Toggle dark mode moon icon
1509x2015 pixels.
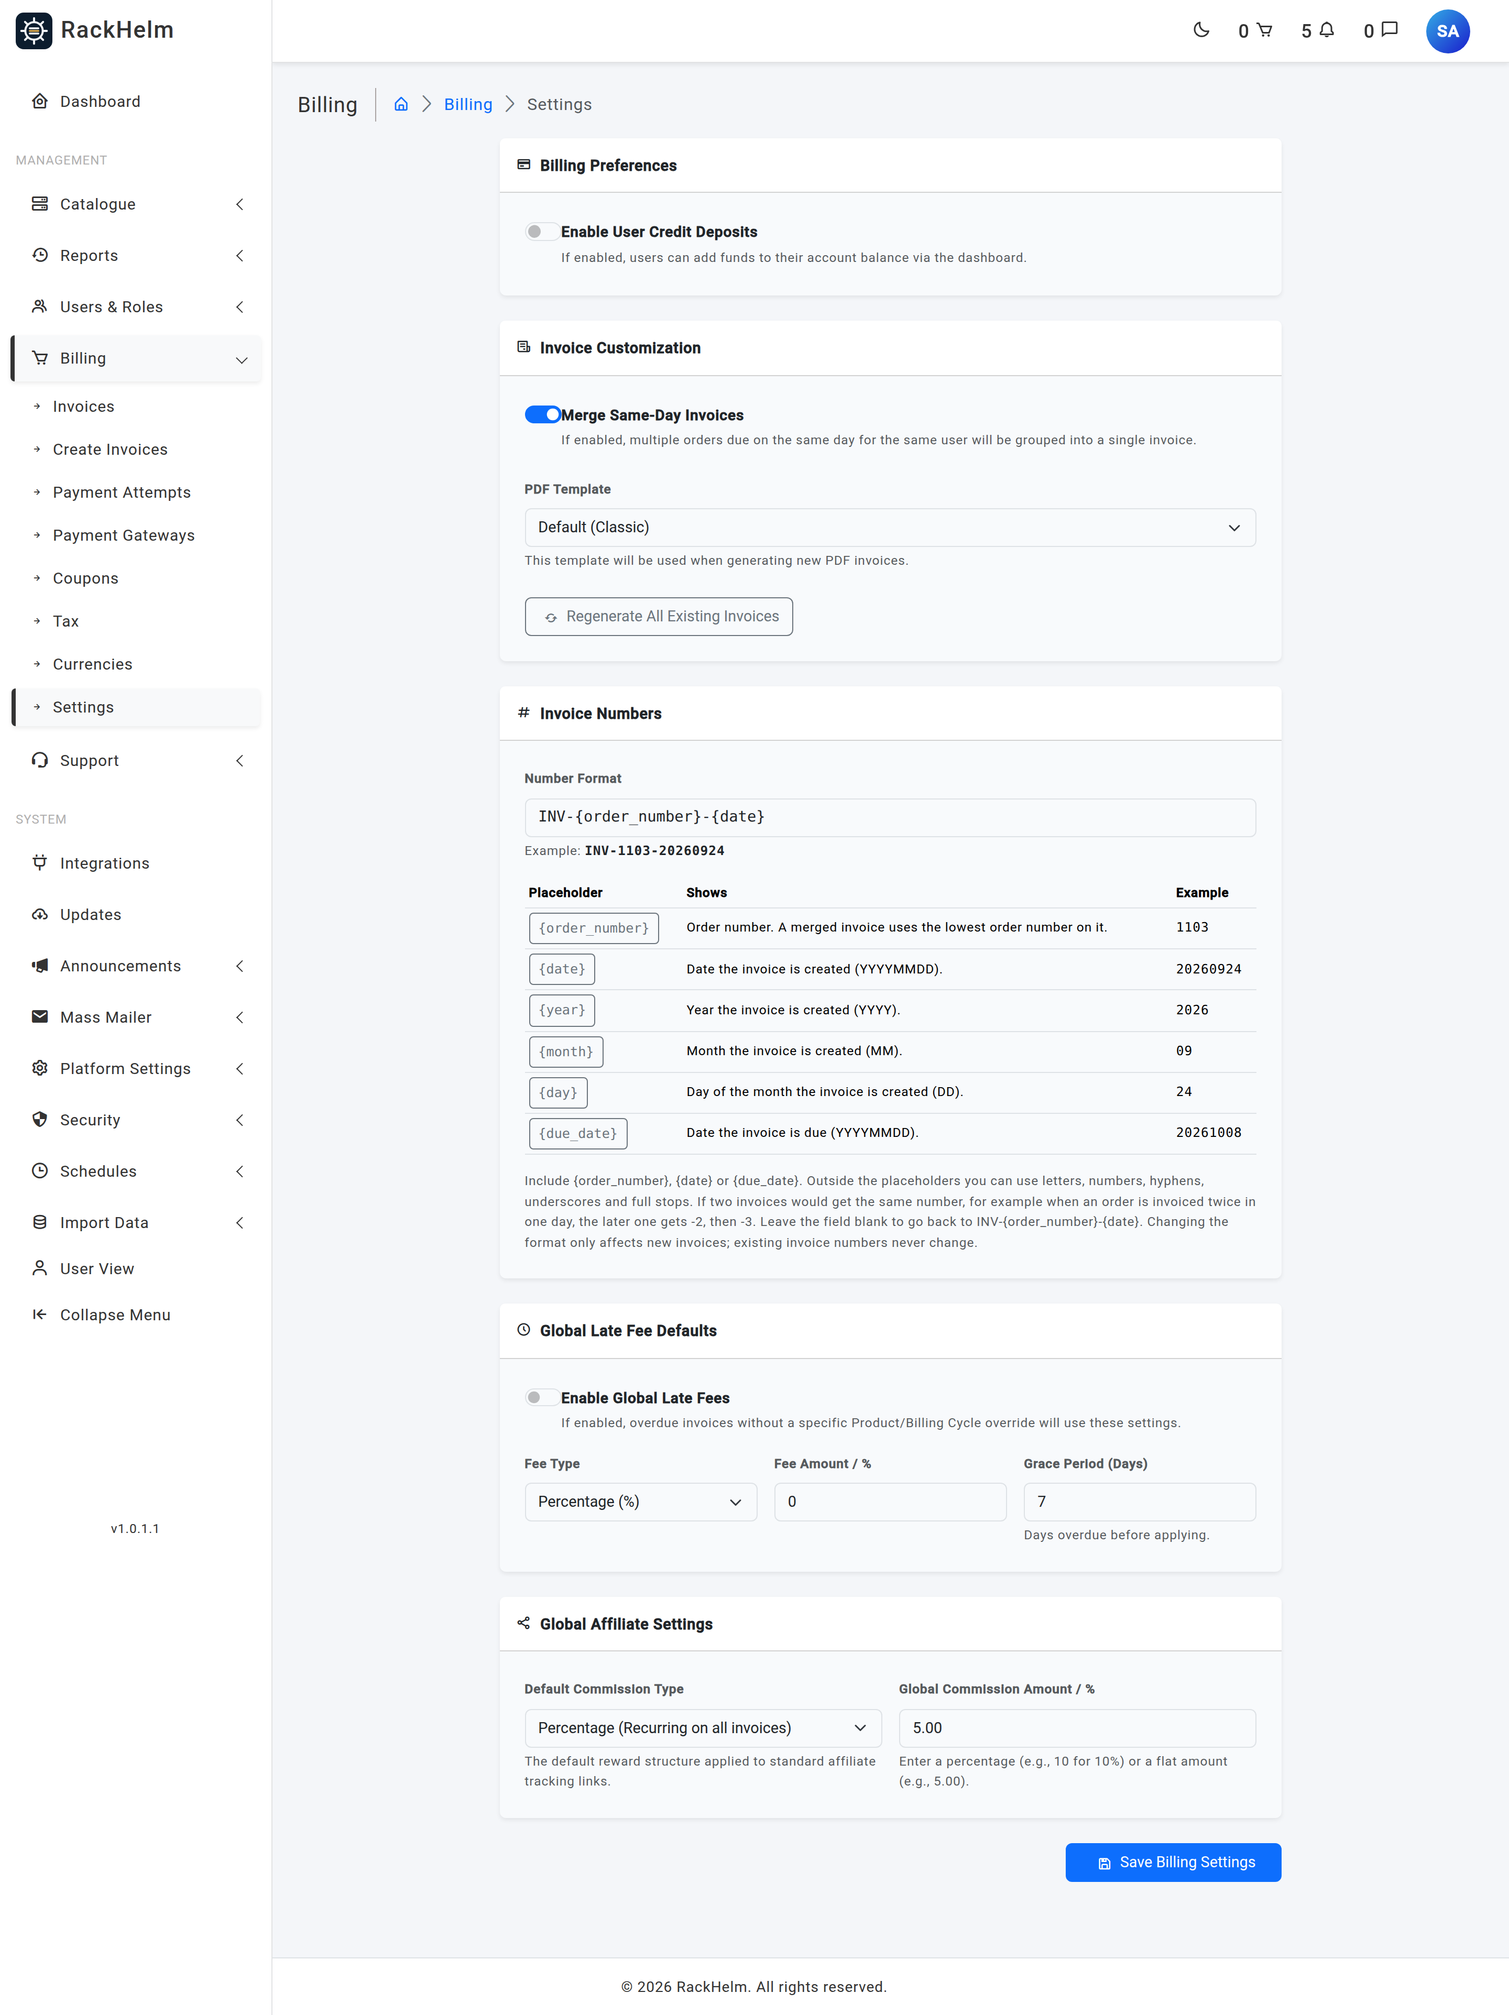1201,30
